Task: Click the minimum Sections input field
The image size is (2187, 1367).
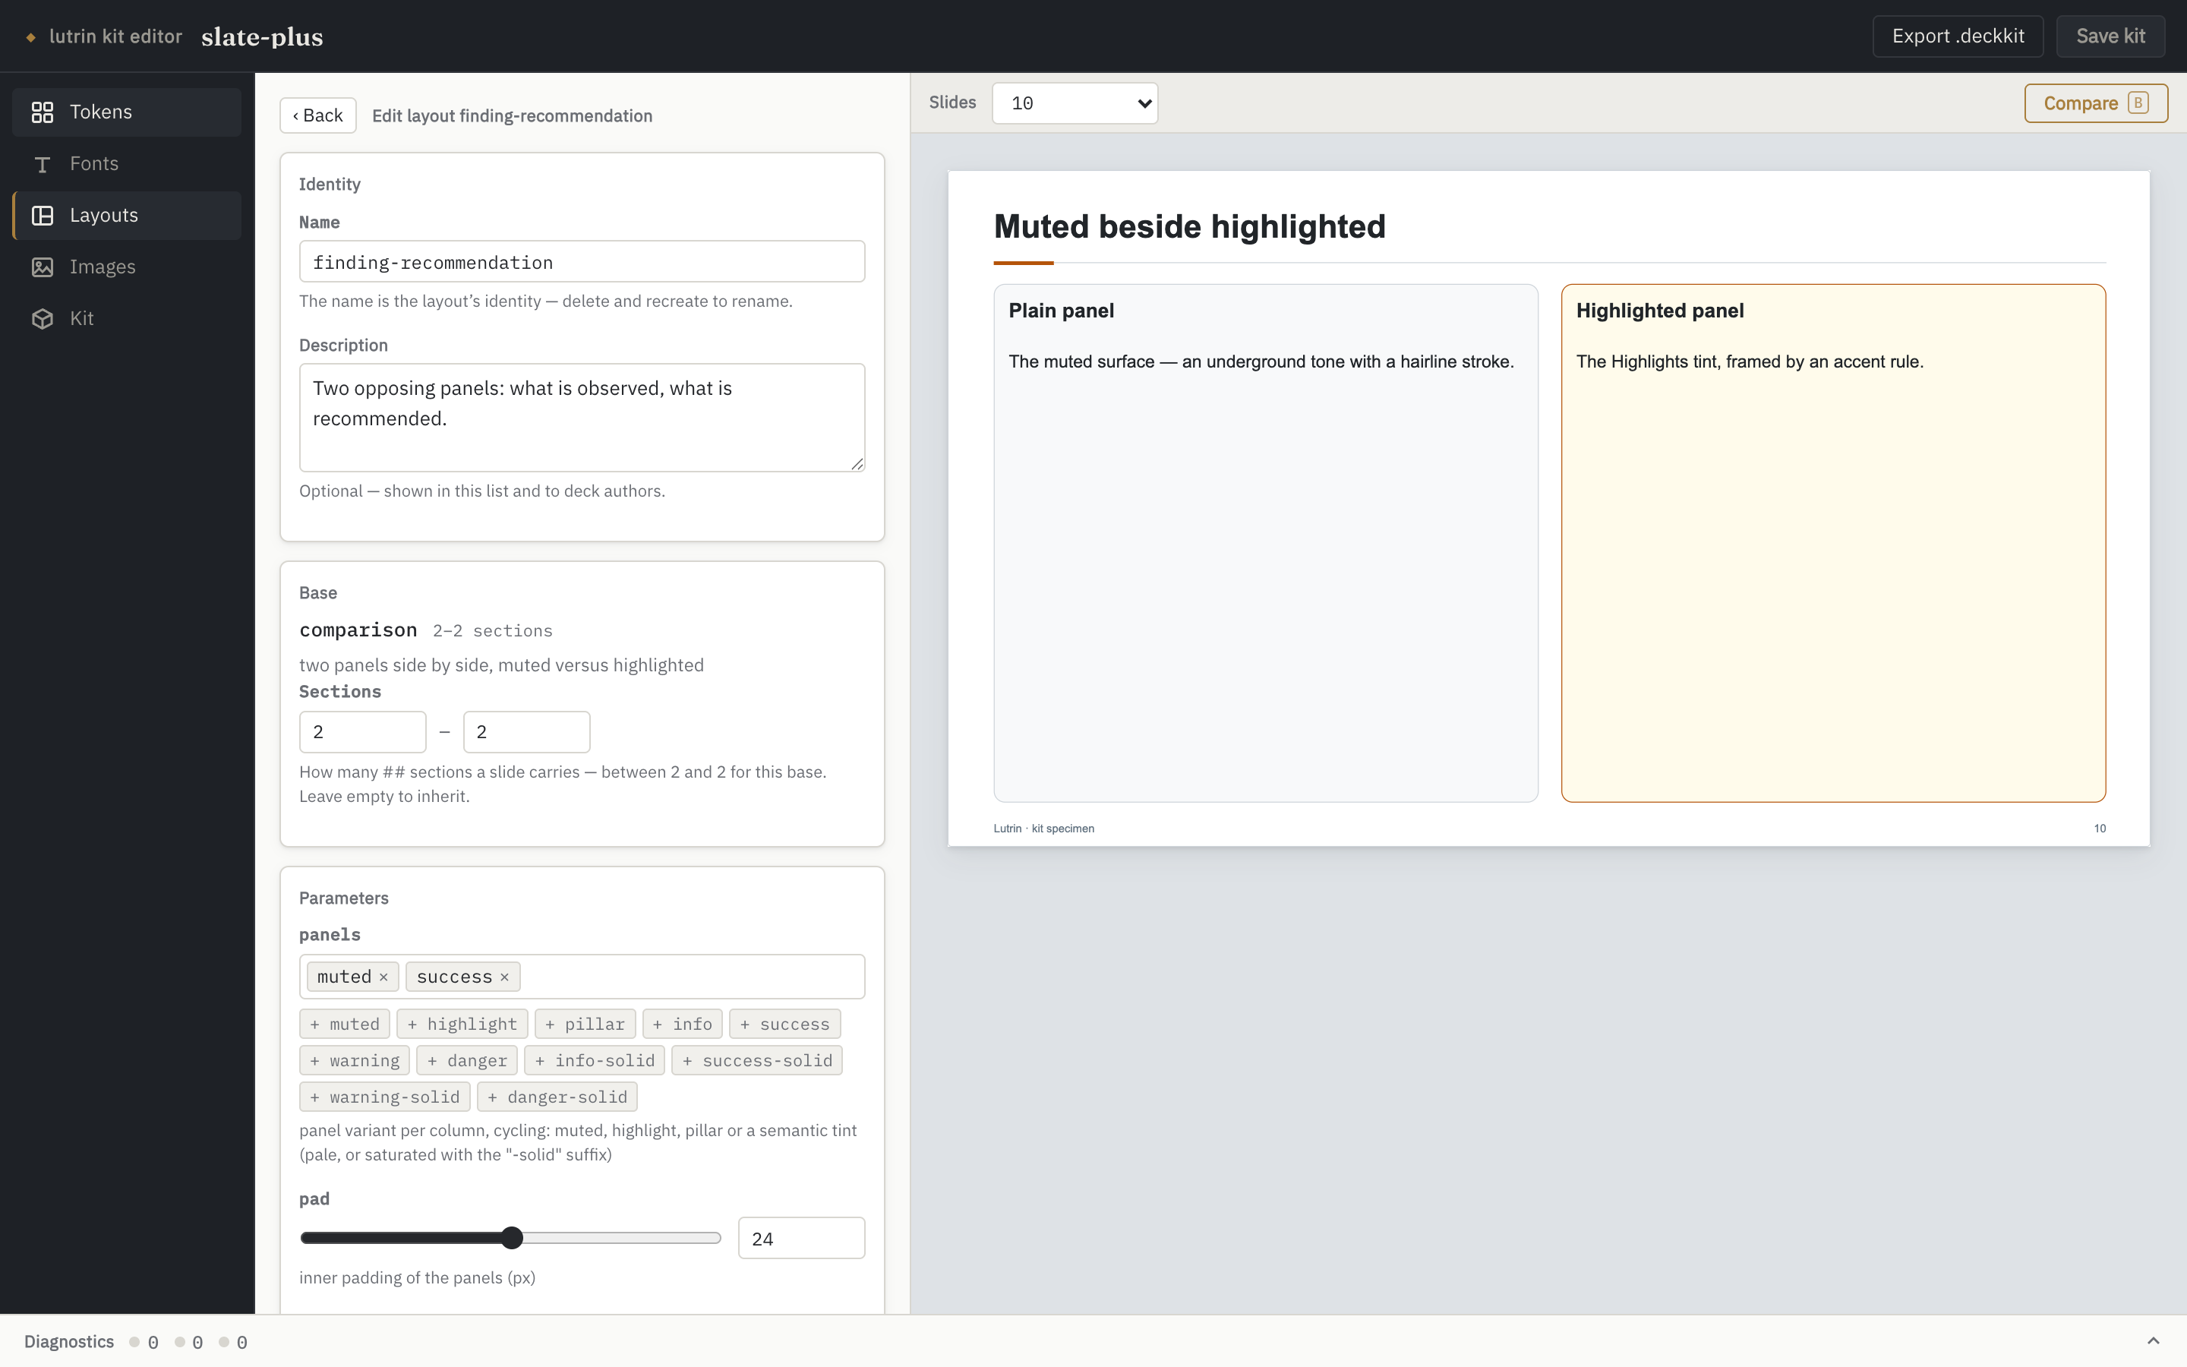Action: [362, 731]
